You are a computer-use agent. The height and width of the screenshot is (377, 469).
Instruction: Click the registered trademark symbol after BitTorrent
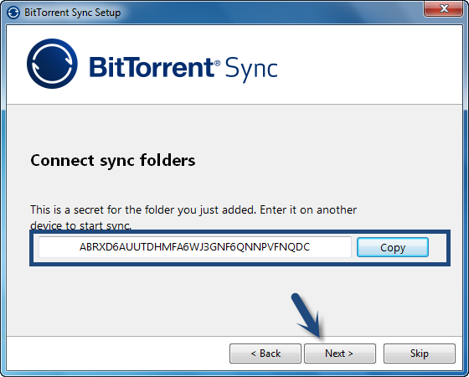[x=218, y=63]
